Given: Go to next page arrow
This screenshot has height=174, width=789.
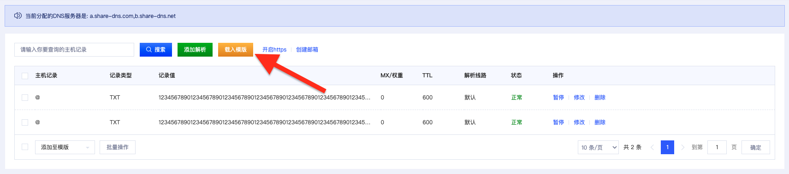Looking at the screenshot, I should click(x=682, y=147).
